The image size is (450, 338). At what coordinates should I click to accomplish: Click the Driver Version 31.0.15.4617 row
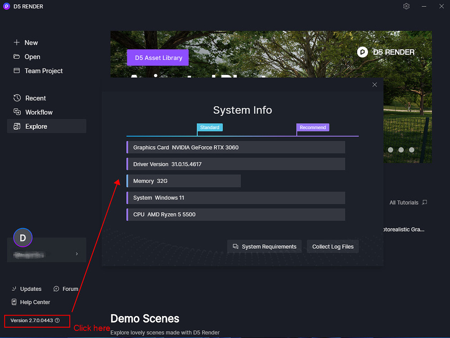(x=236, y=164)
